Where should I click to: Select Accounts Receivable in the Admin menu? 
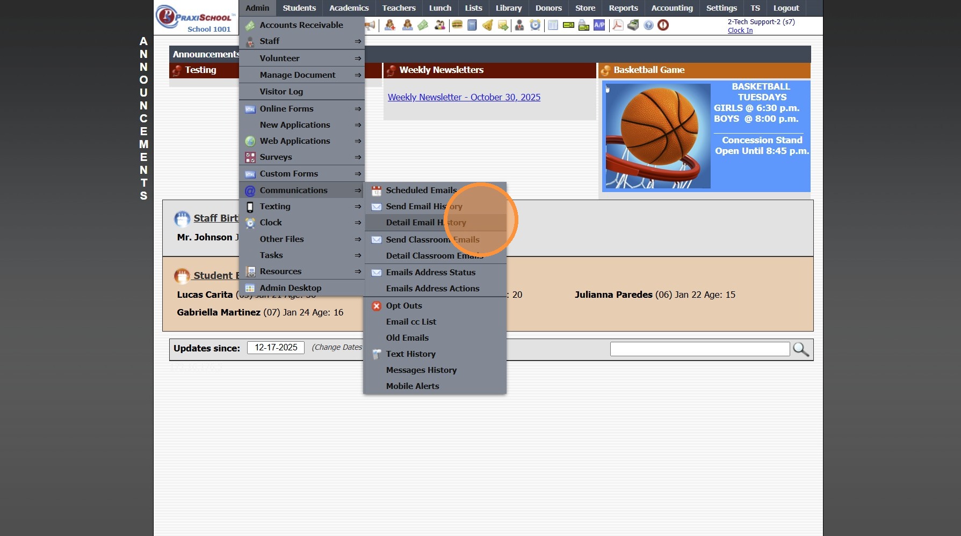[302, 25]
